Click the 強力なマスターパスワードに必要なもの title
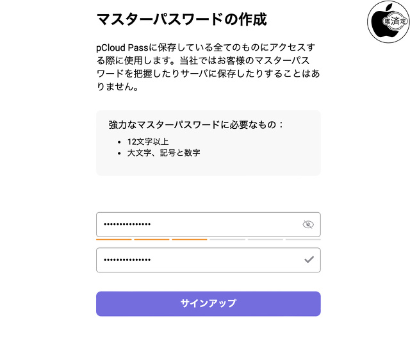410x341 pixels. [196, 124]
